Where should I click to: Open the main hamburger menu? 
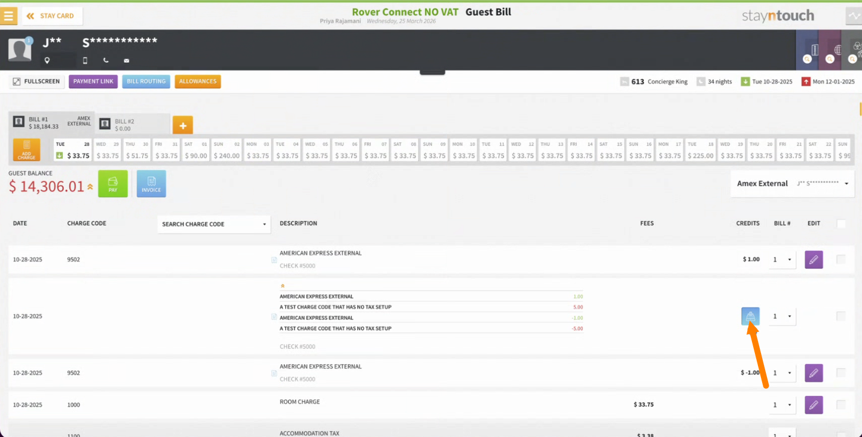click(x=9, y=16)
